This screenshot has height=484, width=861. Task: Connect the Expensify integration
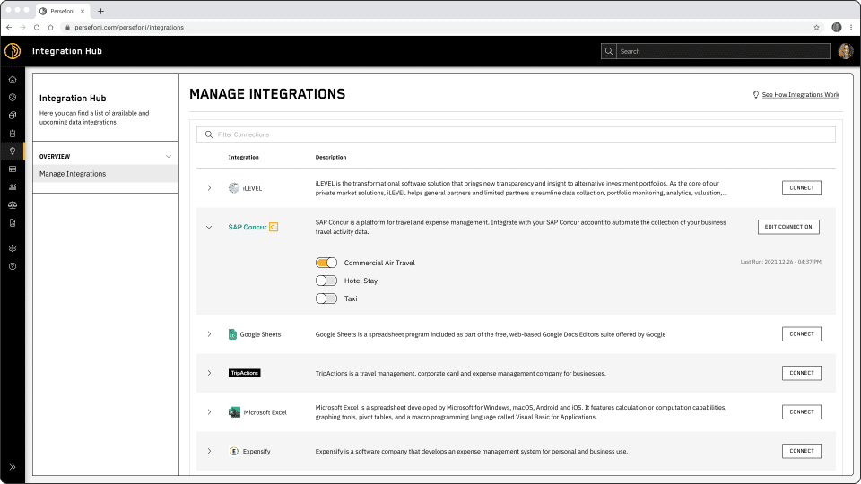point(802,451)
